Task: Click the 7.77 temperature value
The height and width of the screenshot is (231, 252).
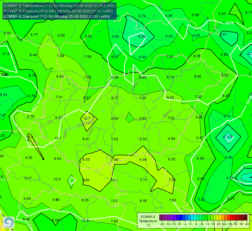Action: pyautogui.click(x=143, y=180)
